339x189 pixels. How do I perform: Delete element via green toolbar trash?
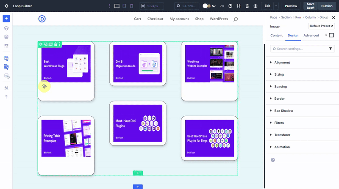pos(56,44)
